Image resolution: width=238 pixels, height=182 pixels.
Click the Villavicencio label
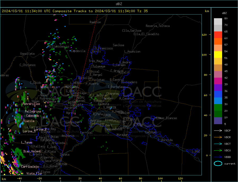(x=59, y=46)
